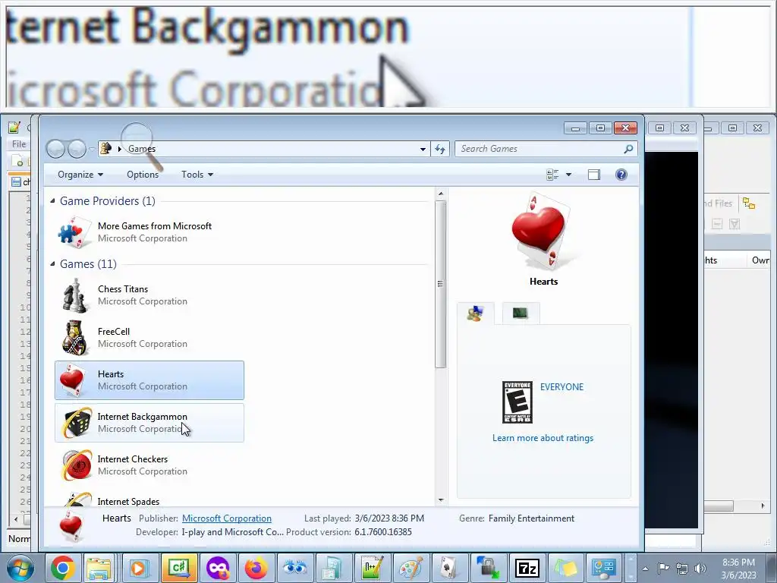The width and height of the screenshot is (777, 583).
Task: Click More Games from Microsoft puzzle icon
Action: pos(75,232)
